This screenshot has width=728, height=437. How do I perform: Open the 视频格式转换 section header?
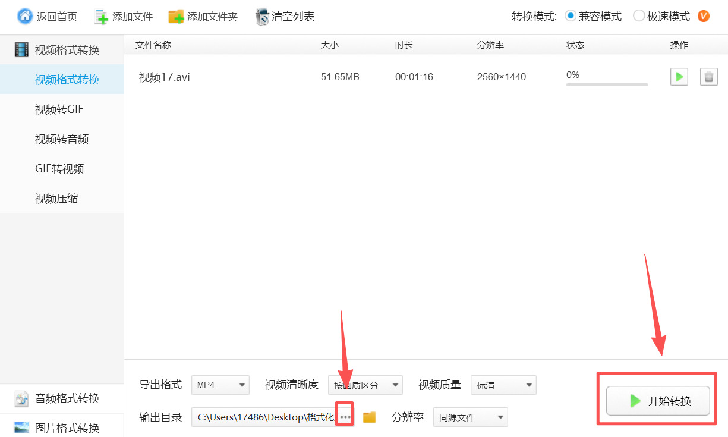point(62,50)
